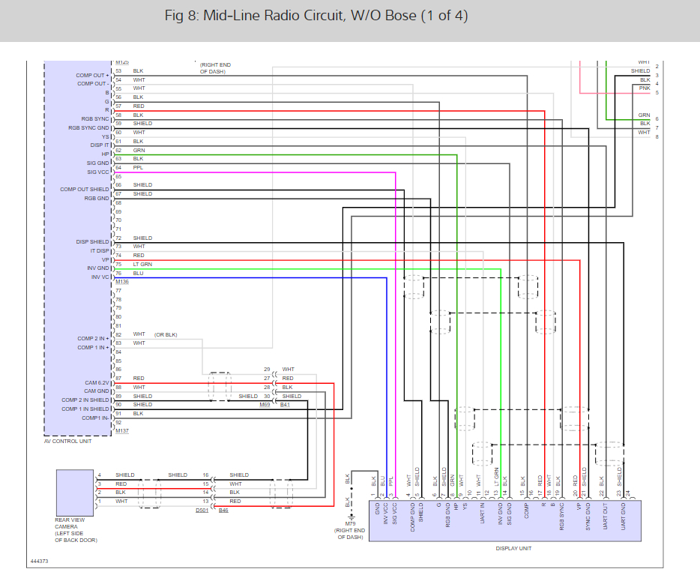Select CAM GND pin label

pyautogui.click(x=97, y=391)
